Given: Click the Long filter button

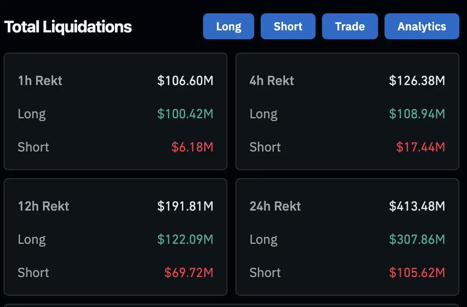Looking at the screenshot, I should (x=228, y=27).
